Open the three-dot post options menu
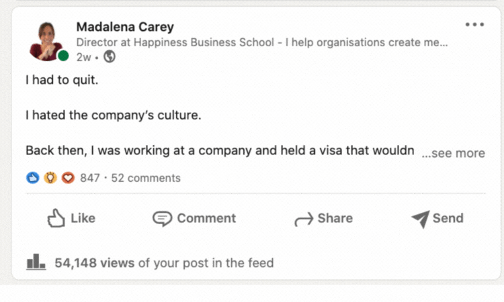This screenshot has width=504, height=302. click(474, 25)
